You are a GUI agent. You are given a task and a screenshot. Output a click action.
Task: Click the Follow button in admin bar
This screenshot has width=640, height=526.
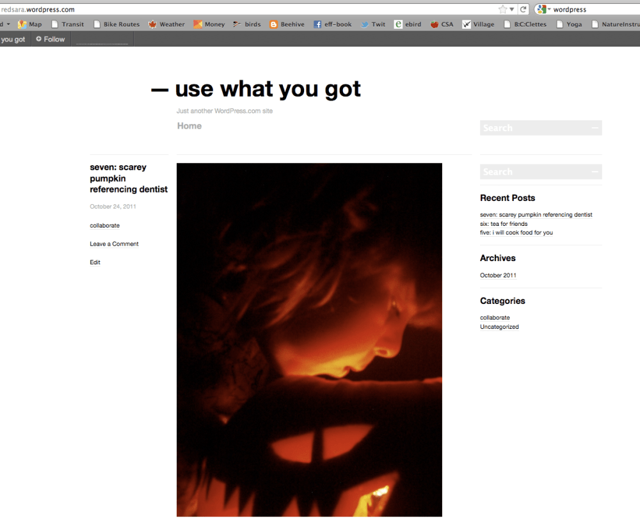pyautogui.click(x=51, y=39)
